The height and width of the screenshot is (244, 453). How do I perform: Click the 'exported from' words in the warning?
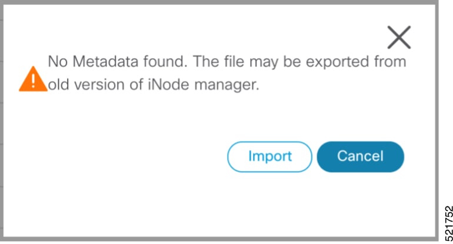coord(356,62)
